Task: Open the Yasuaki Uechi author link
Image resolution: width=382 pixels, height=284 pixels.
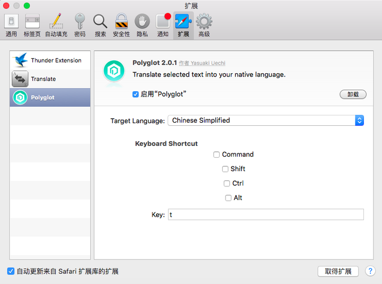Action: (x=208, y=63)
